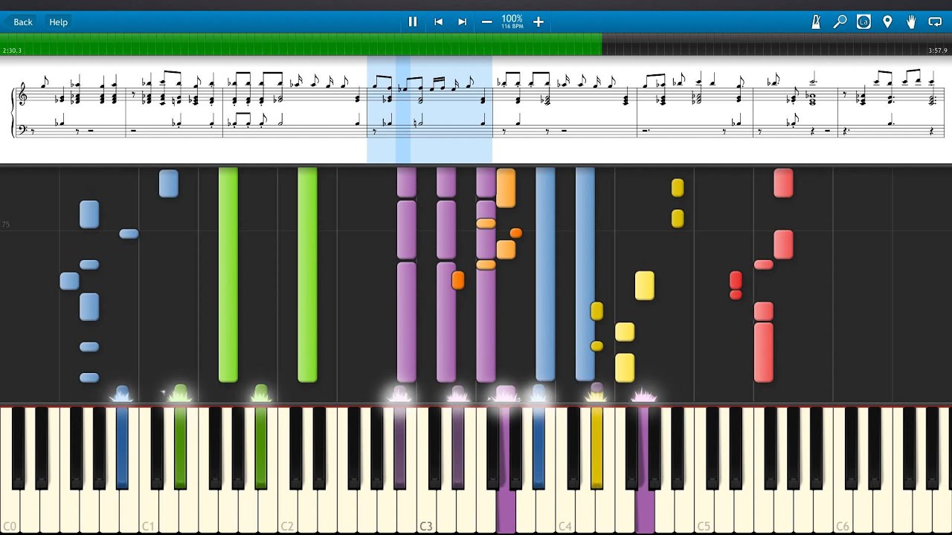952x535 pixels.
Task: Open the hands settings icon
Action: point(911,22)
